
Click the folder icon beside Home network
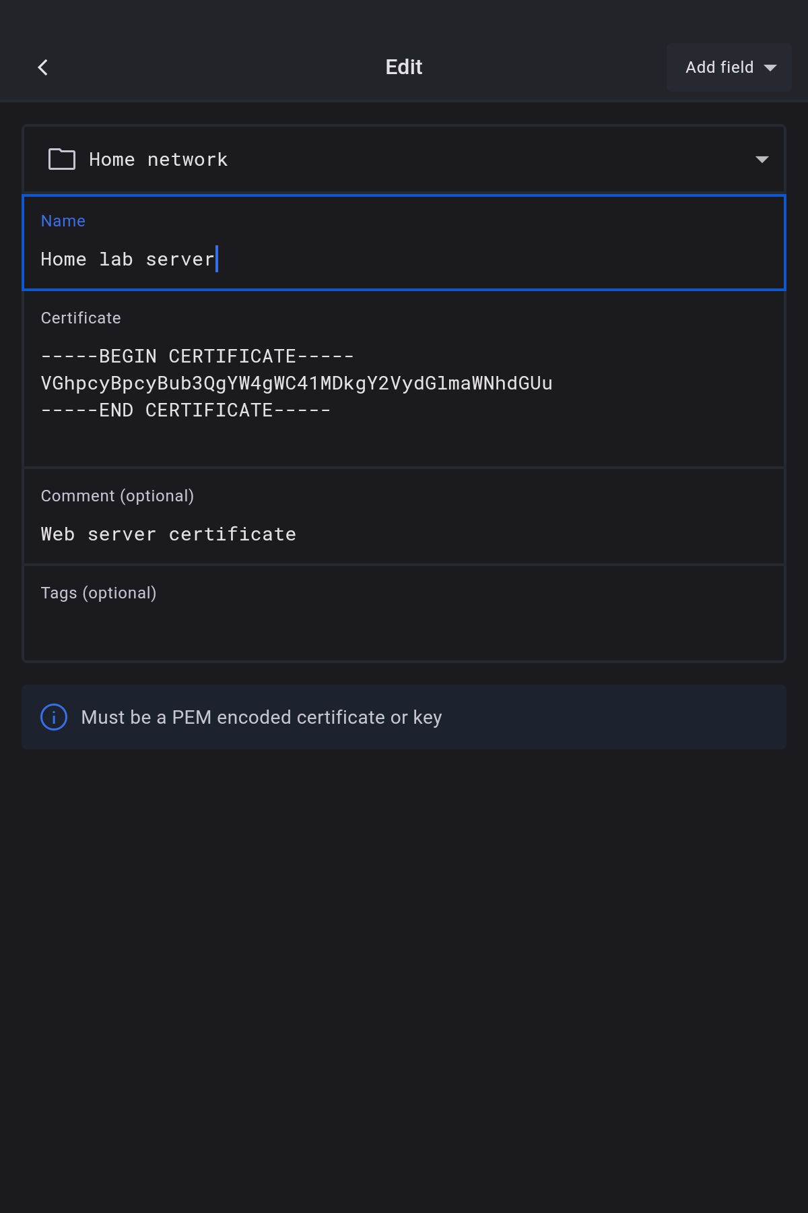[62, 159]
